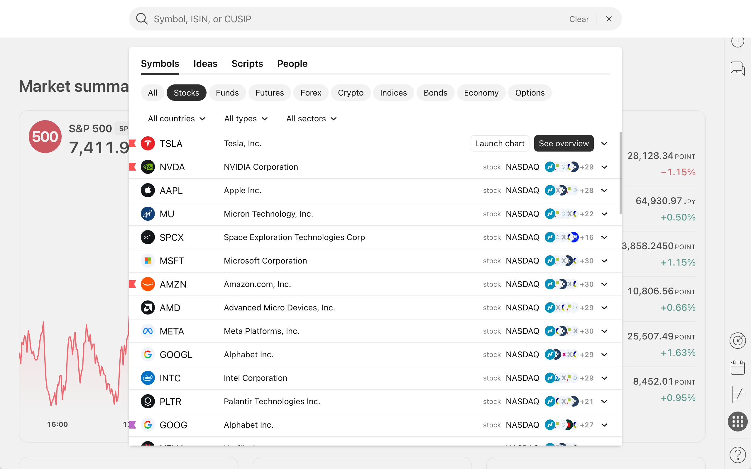
Task: Clear the search field text
Action: (x=579, y=19)
